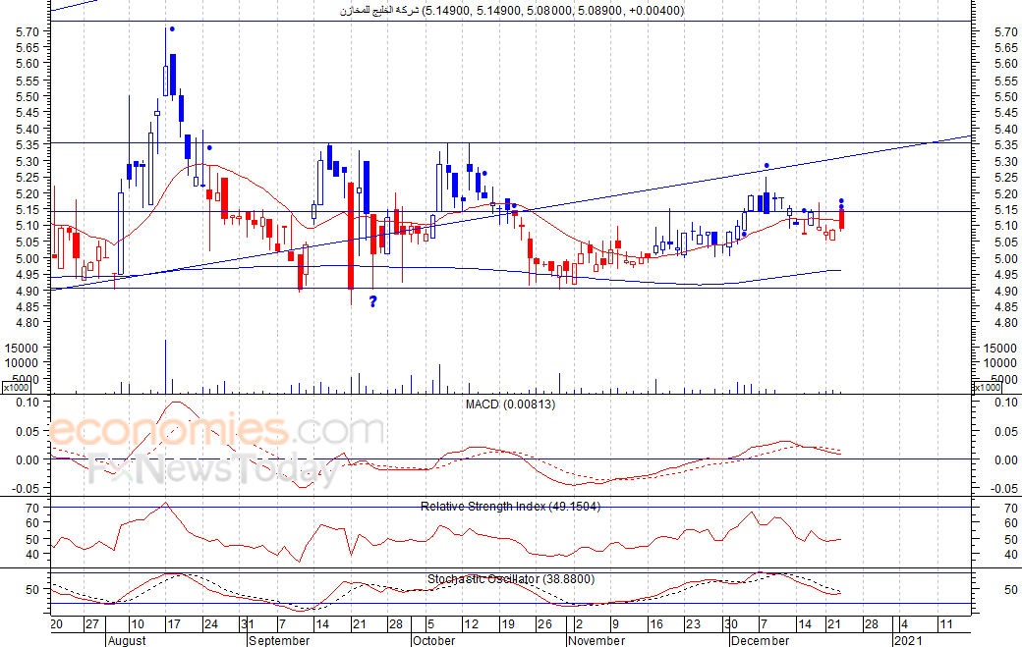Select the MACD (0.00813) indicator label

510,404
